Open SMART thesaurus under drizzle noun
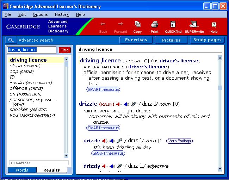The width and height of the screenshot is (229, 180). pos(103,128)
